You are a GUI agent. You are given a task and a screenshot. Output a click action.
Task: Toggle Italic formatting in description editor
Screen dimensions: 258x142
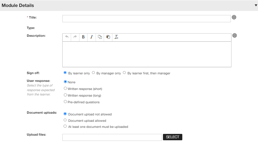pyautogui.click(x=92, y=37)
